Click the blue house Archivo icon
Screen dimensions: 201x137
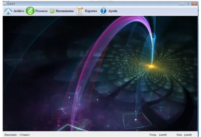coord(8,11)
